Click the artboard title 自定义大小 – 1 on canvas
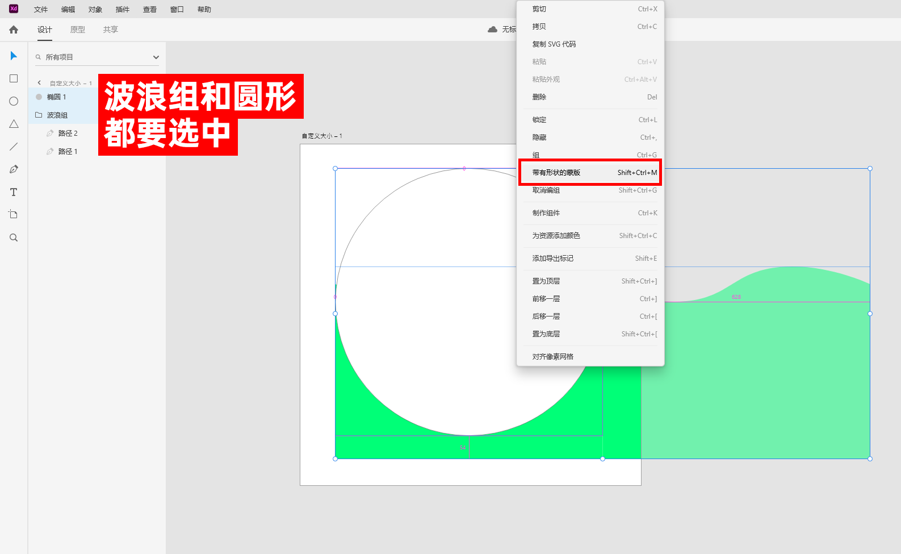The width and height of the screenshot is (901, 554). click(322, 136)
